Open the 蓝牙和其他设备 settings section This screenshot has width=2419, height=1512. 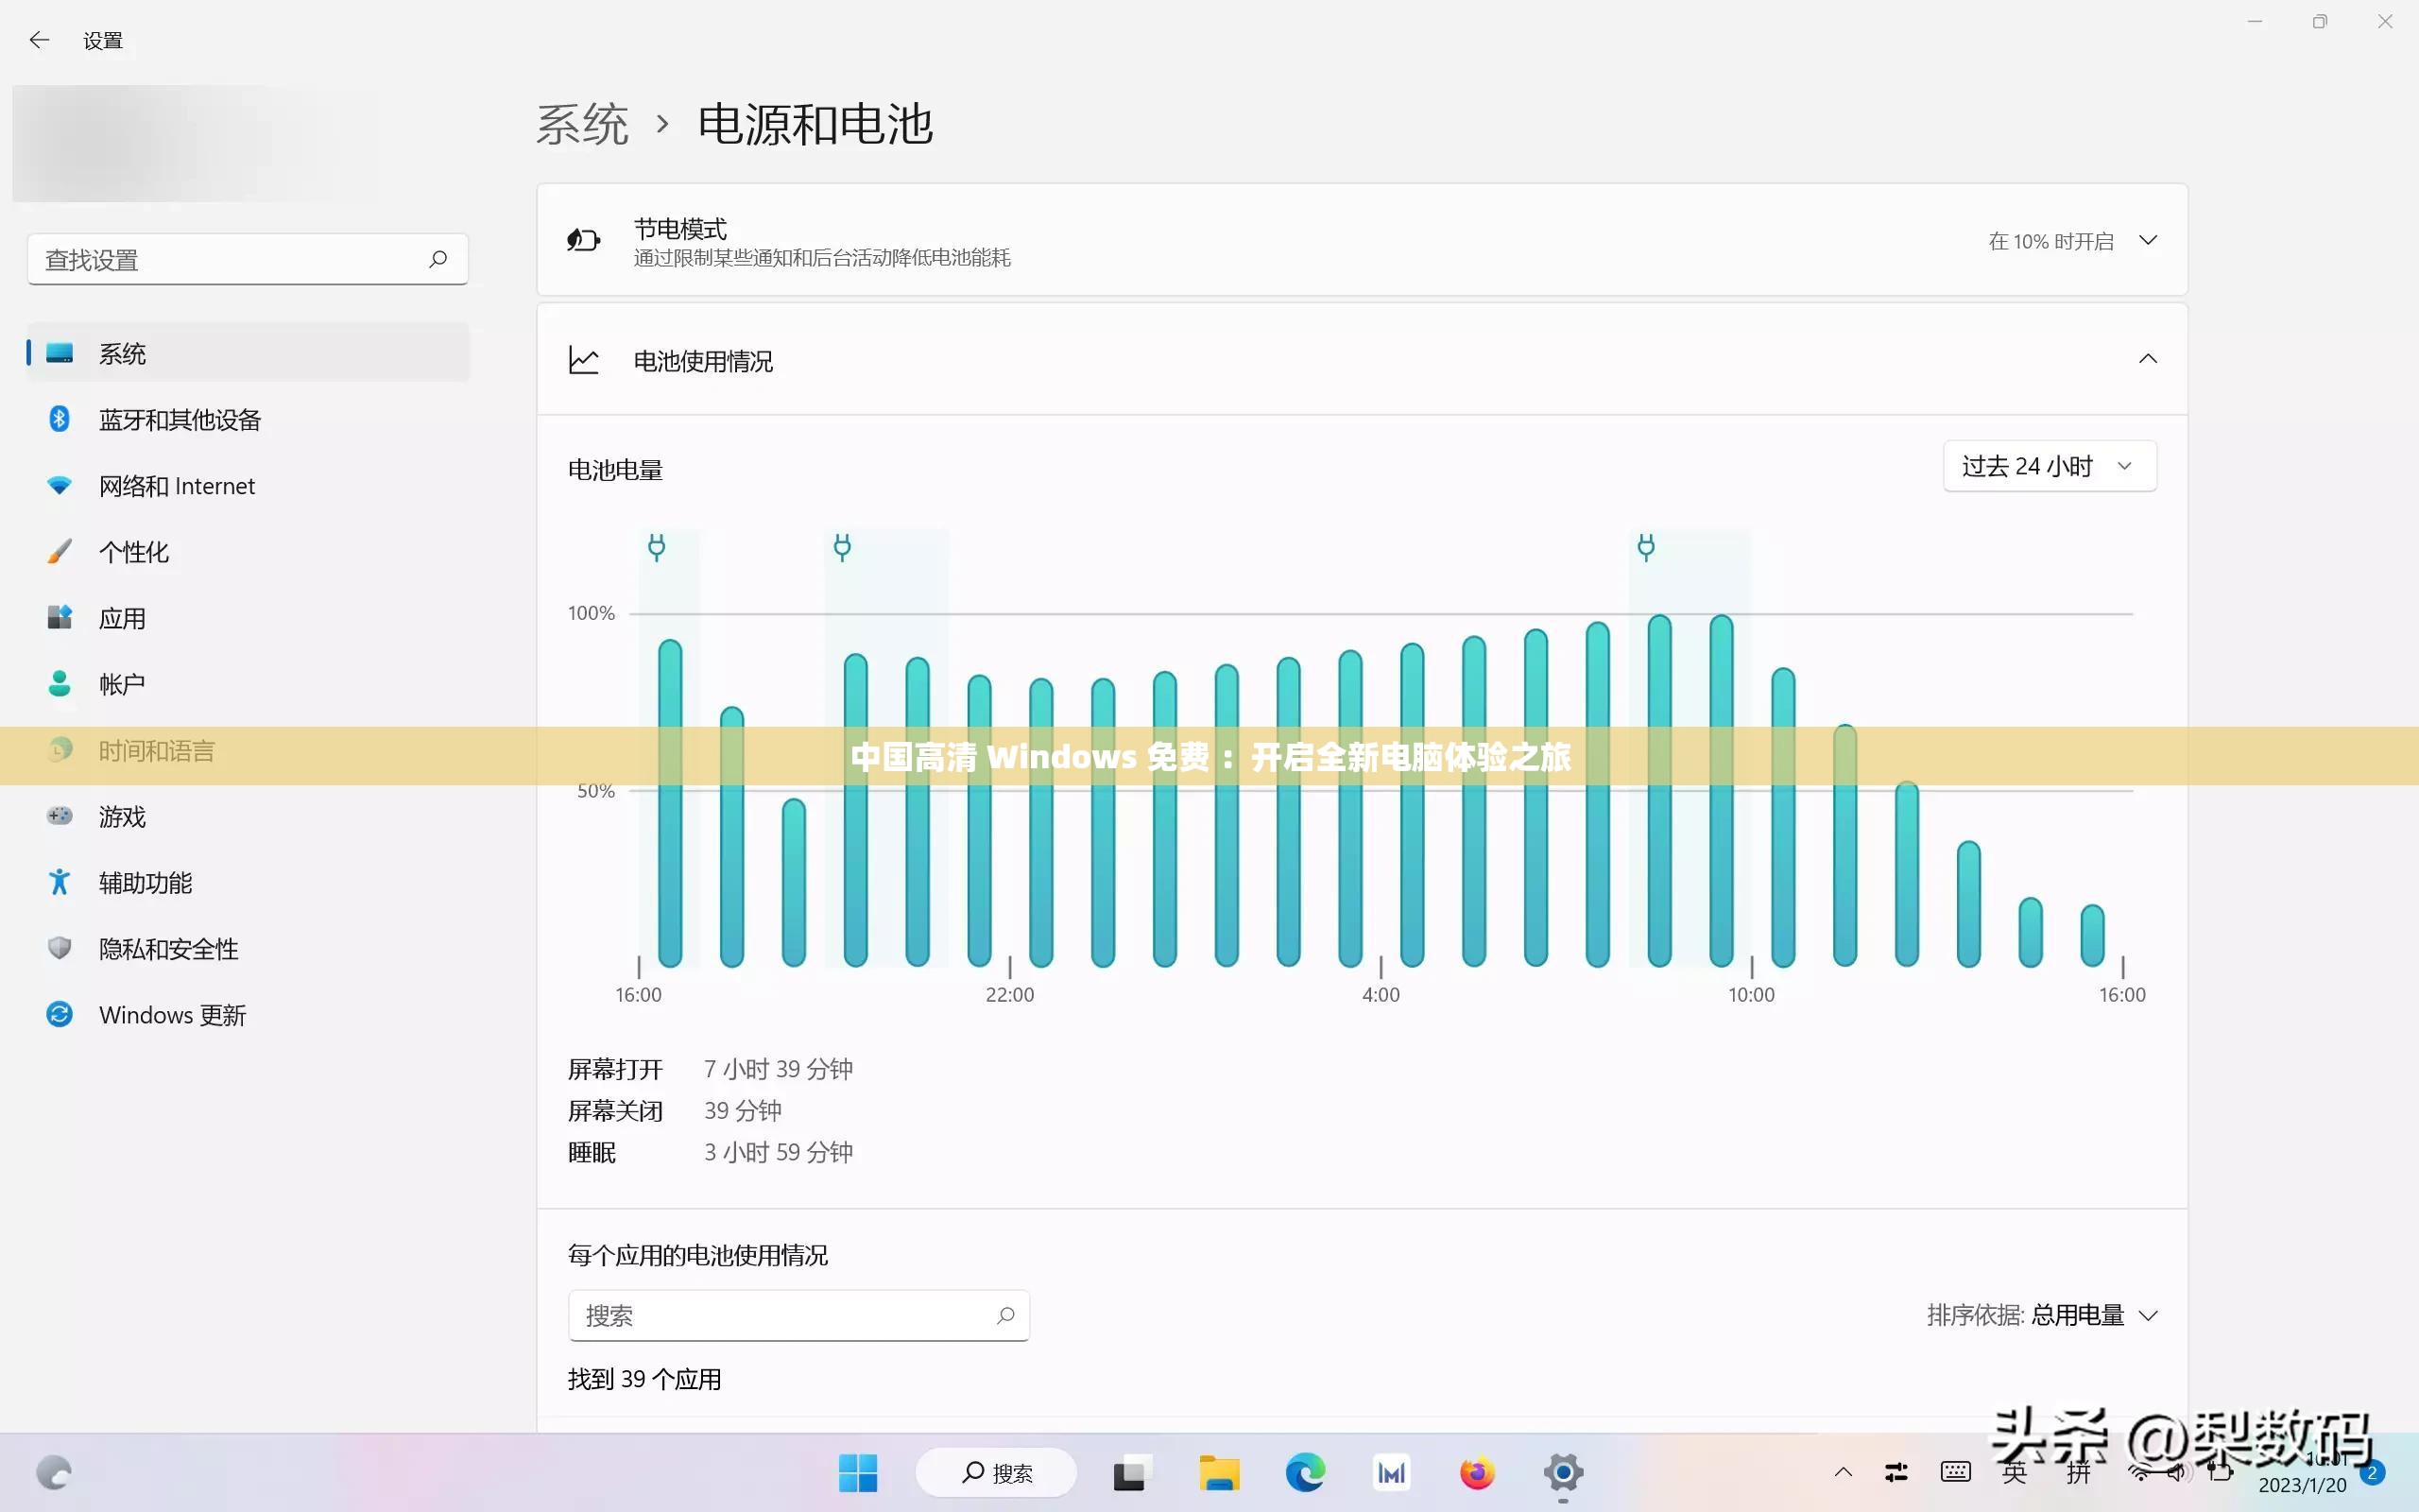click(x=180, y=419)
